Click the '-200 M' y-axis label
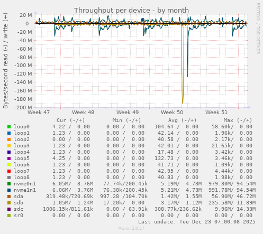This screenshot has width=263, height=234. click(x=23, y=107)
